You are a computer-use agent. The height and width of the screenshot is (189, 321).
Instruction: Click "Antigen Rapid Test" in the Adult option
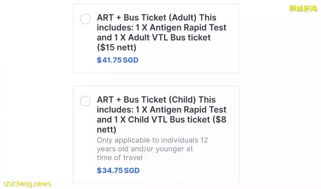(188, 28)
